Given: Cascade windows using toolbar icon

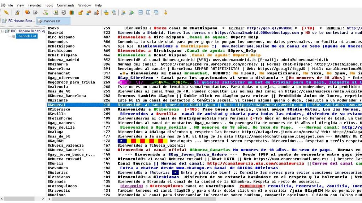Looking at the screenshot, I should pyautogui.click(x=156, y=12).
